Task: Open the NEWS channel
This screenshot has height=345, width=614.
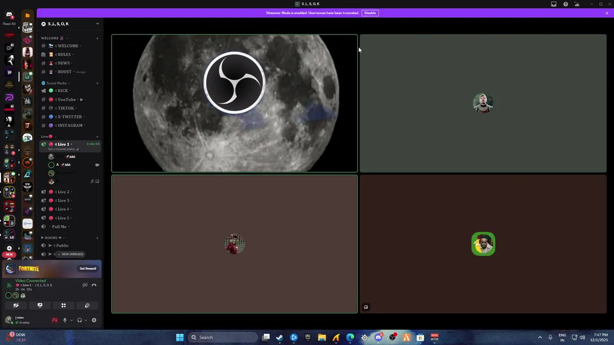Action: point(71,63)
